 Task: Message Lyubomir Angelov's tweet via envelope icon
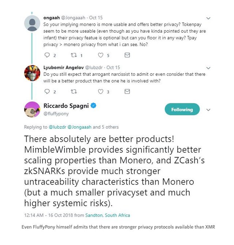127,92
